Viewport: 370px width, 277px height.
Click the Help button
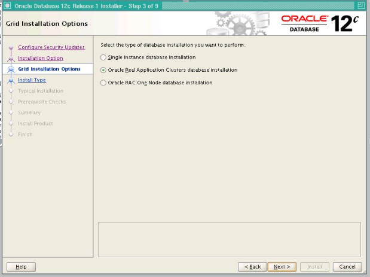pos(22,267)
